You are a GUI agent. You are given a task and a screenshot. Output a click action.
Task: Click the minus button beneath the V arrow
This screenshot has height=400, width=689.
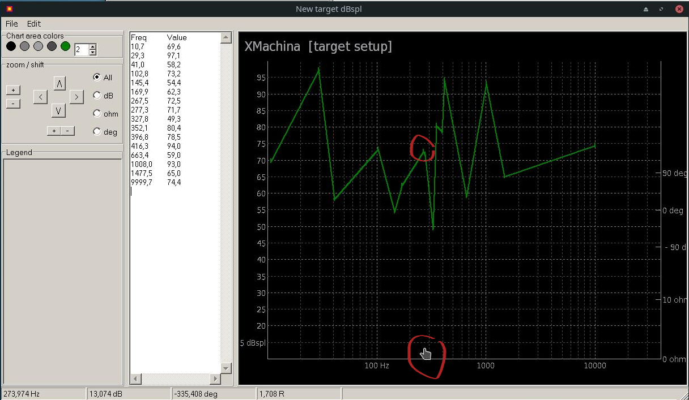(67, 131)
